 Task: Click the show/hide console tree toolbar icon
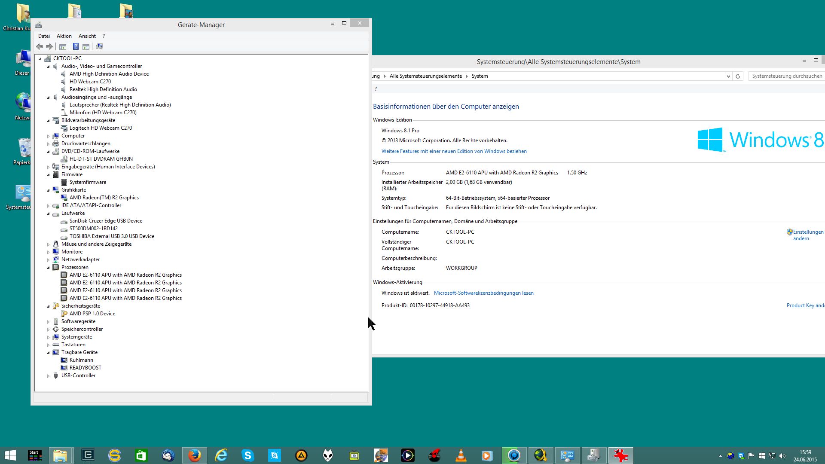63,46
